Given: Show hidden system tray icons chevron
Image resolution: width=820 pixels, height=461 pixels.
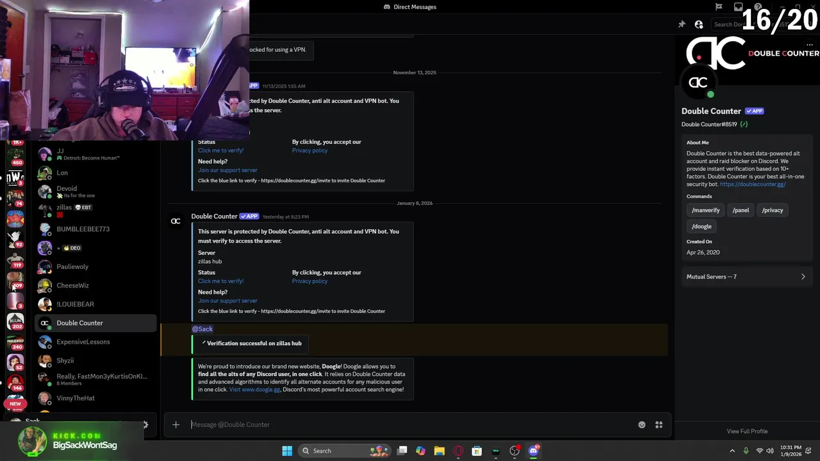Looking at the screenshot, I should (x=732, y=451).
